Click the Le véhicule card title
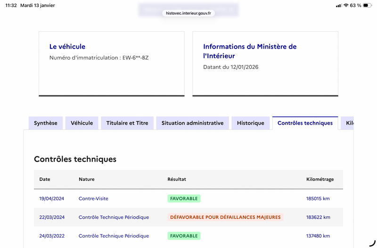 [x=67, y=46]
